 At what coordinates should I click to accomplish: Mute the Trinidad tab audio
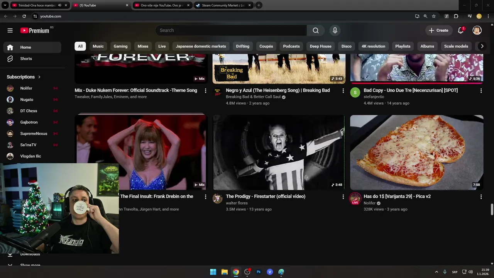(59, 5)
